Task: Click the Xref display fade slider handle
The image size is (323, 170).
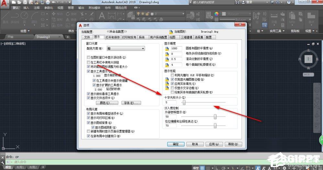Action: (x=215, y=117)
